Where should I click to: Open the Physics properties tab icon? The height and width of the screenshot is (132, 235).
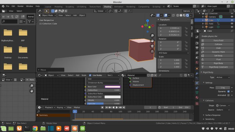pyautogui.click(x=197, y=83)
